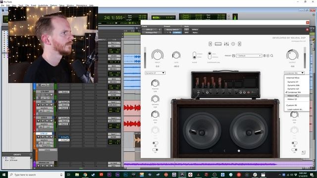The image size is (317, 178).
Task: Click the main counter display in Pro Tools
Action: (113, 18)
